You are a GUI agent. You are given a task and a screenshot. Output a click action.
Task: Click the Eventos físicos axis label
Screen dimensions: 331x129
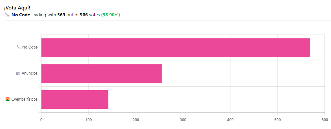click(x=24, y=99)
